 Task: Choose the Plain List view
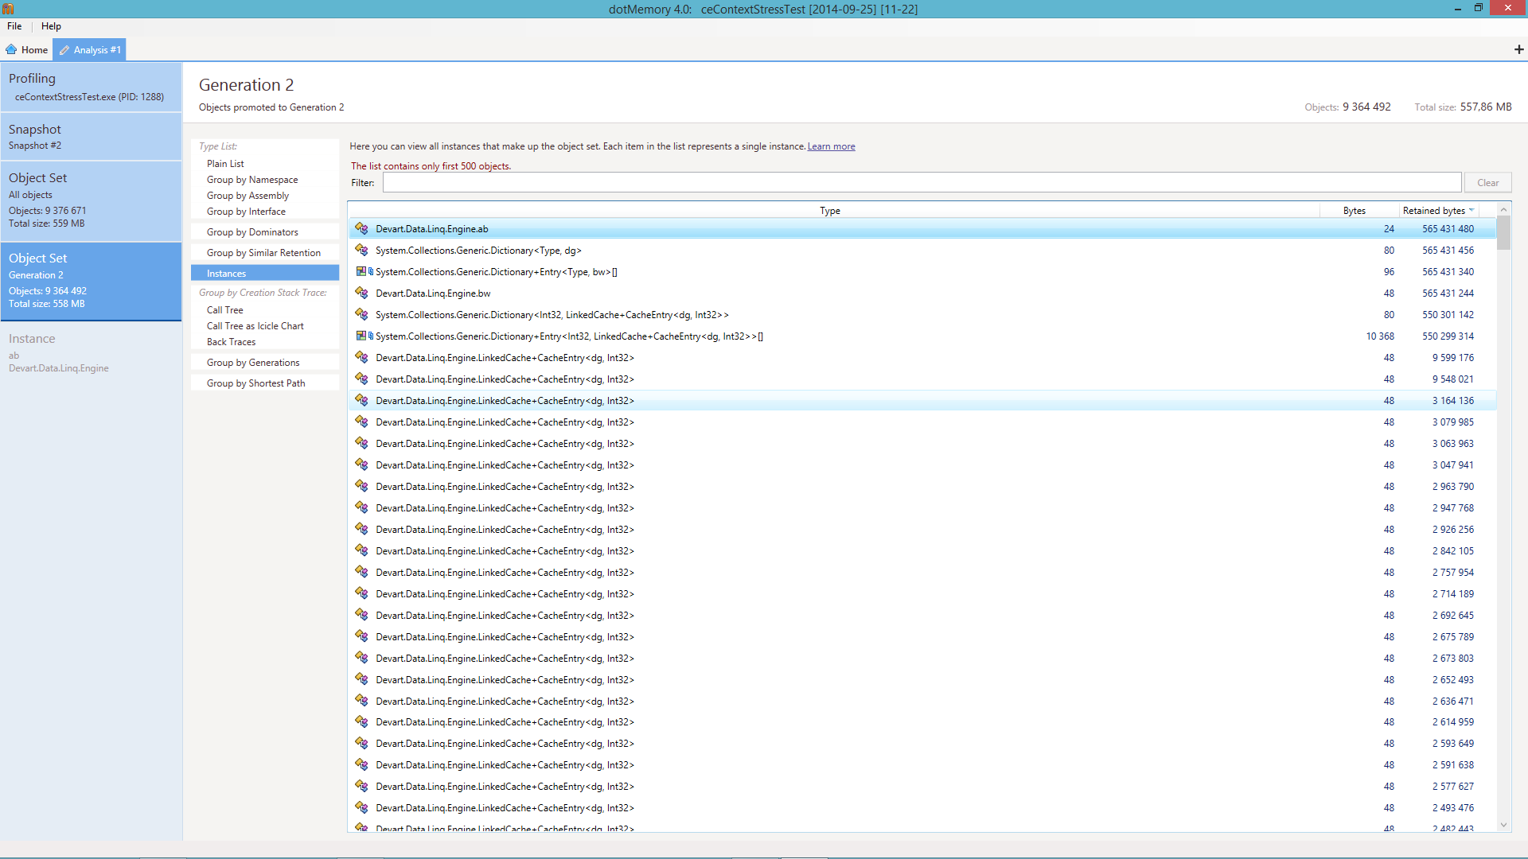pos(225,164)
